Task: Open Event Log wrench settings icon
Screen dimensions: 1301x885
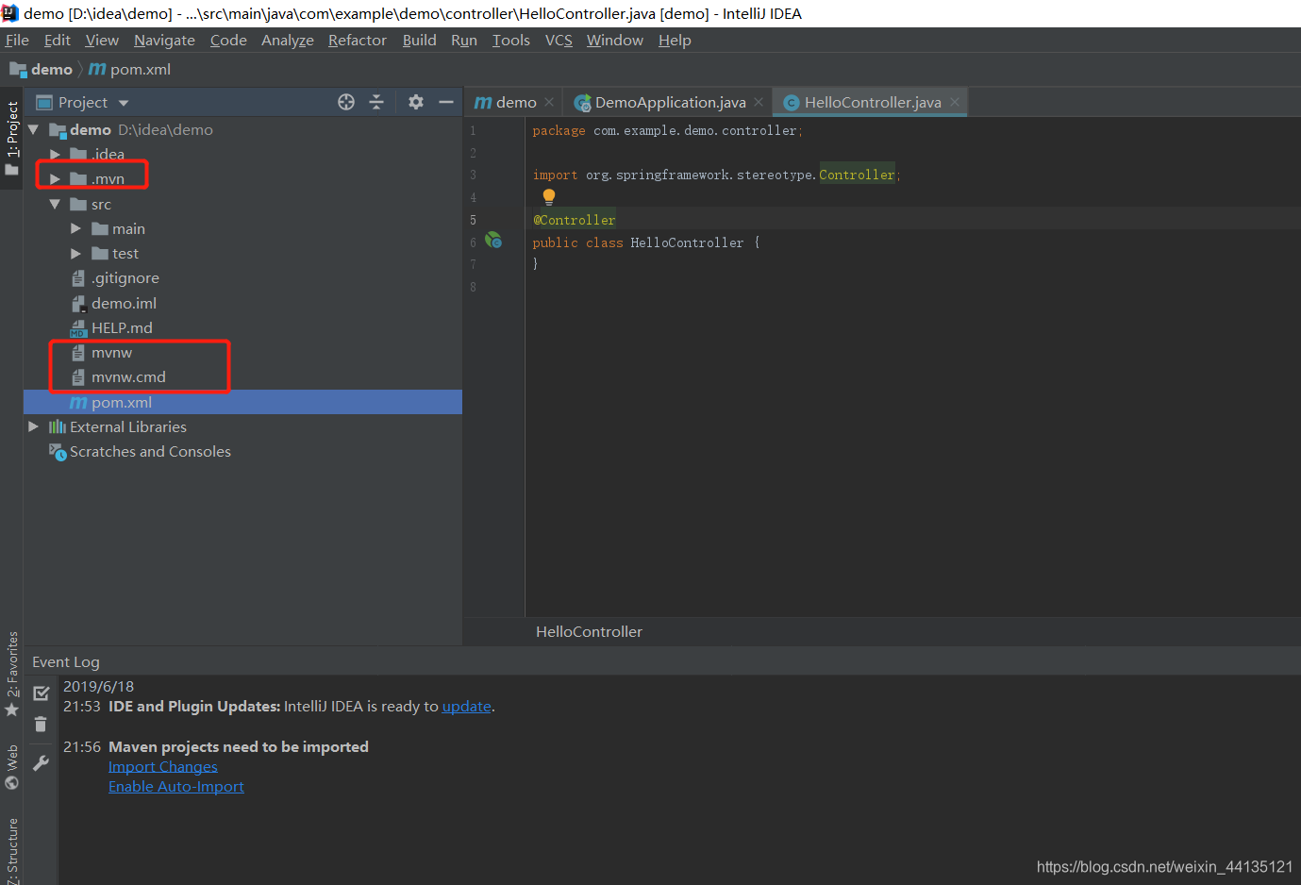Action: point(41,762)
